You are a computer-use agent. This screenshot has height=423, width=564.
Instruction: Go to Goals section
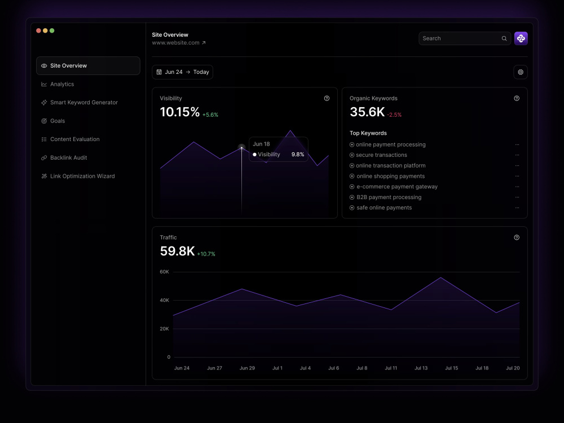pos(58,121)
